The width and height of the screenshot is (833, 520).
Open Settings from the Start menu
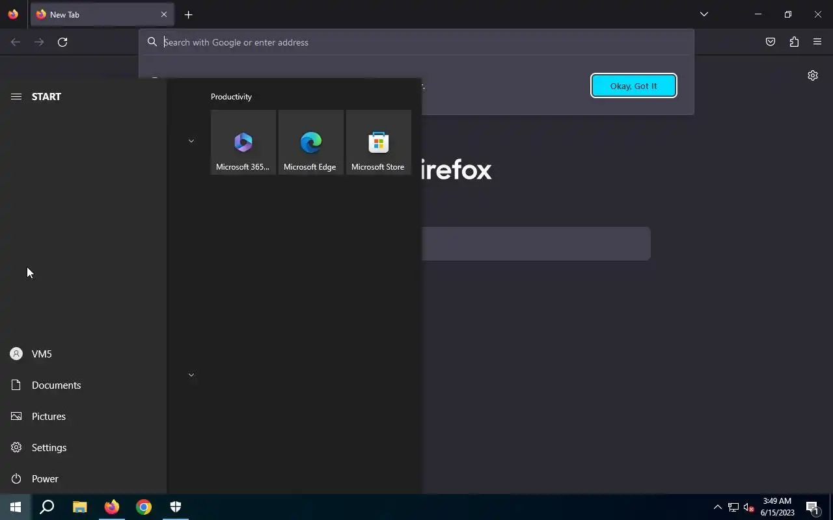[x=83, y=447]
